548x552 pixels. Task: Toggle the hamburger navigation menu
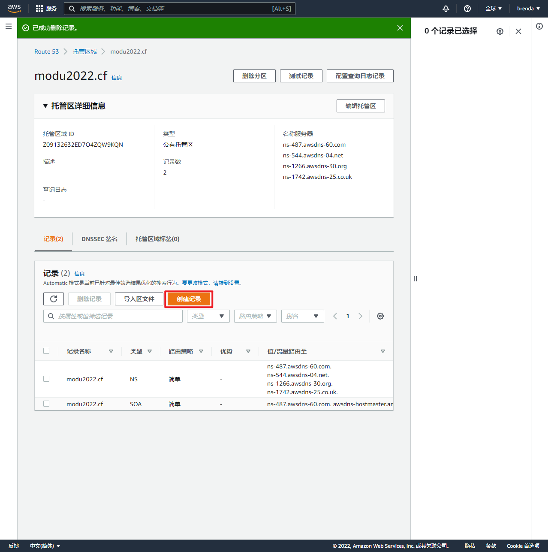9,26
